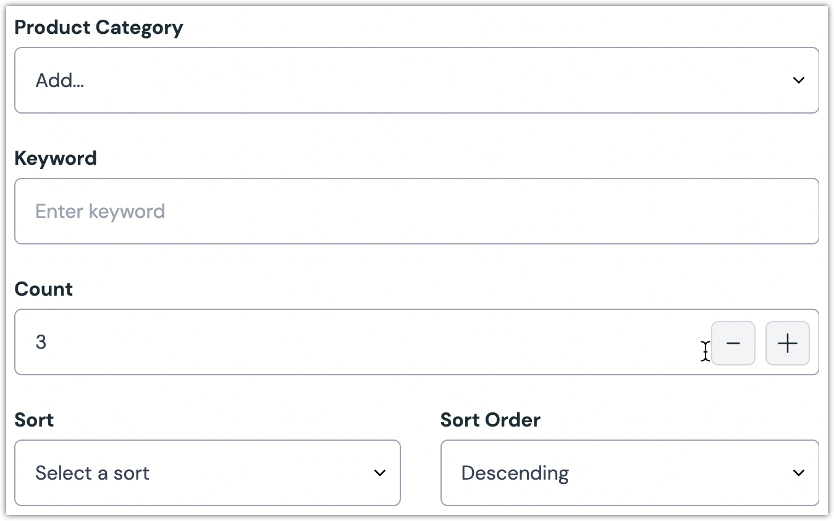Click the 'Enter keyword' placeholder text
The height and width of the screenshot is (521, 834).
pos(100,211)
